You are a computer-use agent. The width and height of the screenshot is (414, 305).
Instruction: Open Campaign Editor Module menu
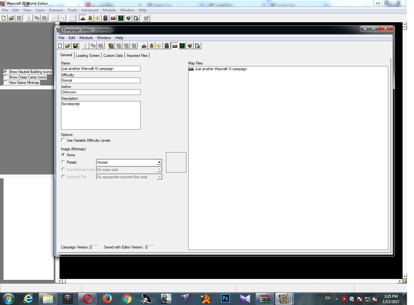tap(86, 38)
